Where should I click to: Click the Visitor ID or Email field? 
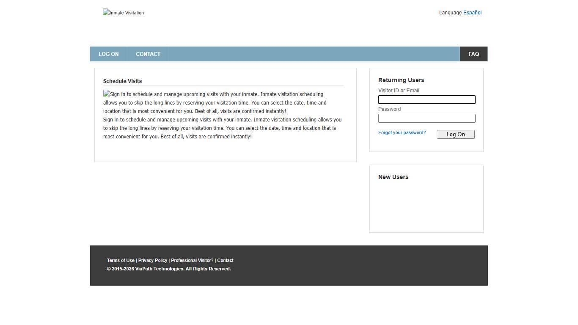(427, 99)
